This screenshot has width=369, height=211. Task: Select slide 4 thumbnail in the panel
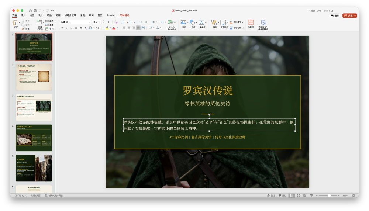[x=34, y=138]
